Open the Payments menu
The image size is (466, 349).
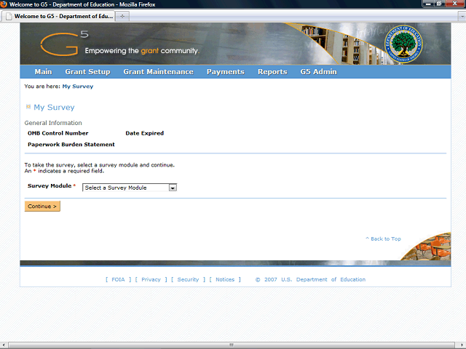pos(226,72)
